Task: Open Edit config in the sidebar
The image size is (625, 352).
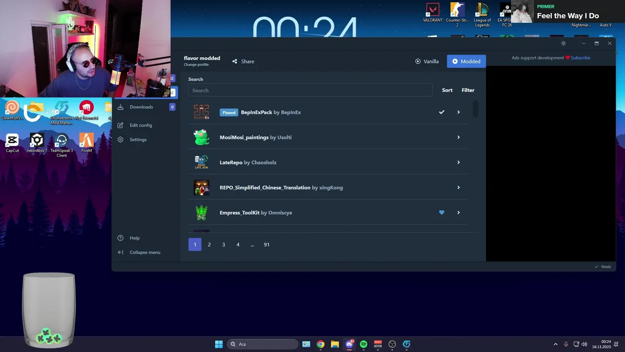Action: 141,125
